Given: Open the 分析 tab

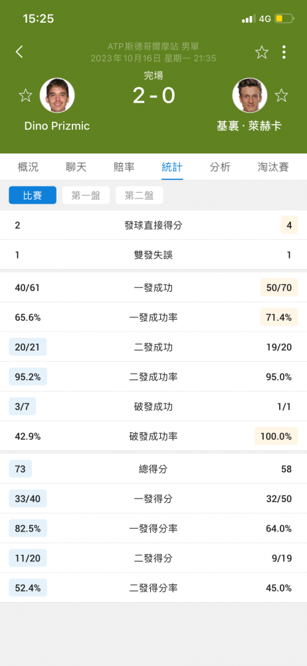Looking at the screenshot, I should [x=220, y=167].
